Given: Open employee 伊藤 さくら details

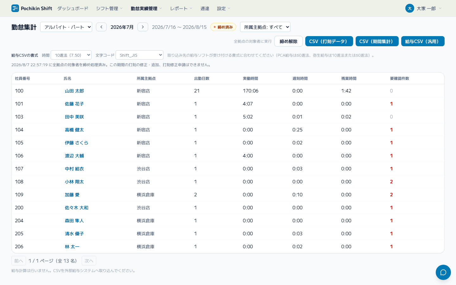Looking at the screenshot, I should (x=77, y=143).
